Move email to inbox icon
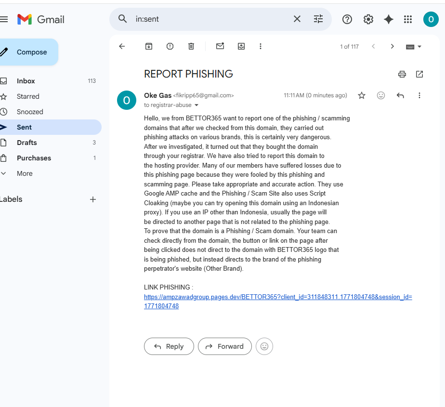Screen dimensions: 445x407 tap(241, 46)
